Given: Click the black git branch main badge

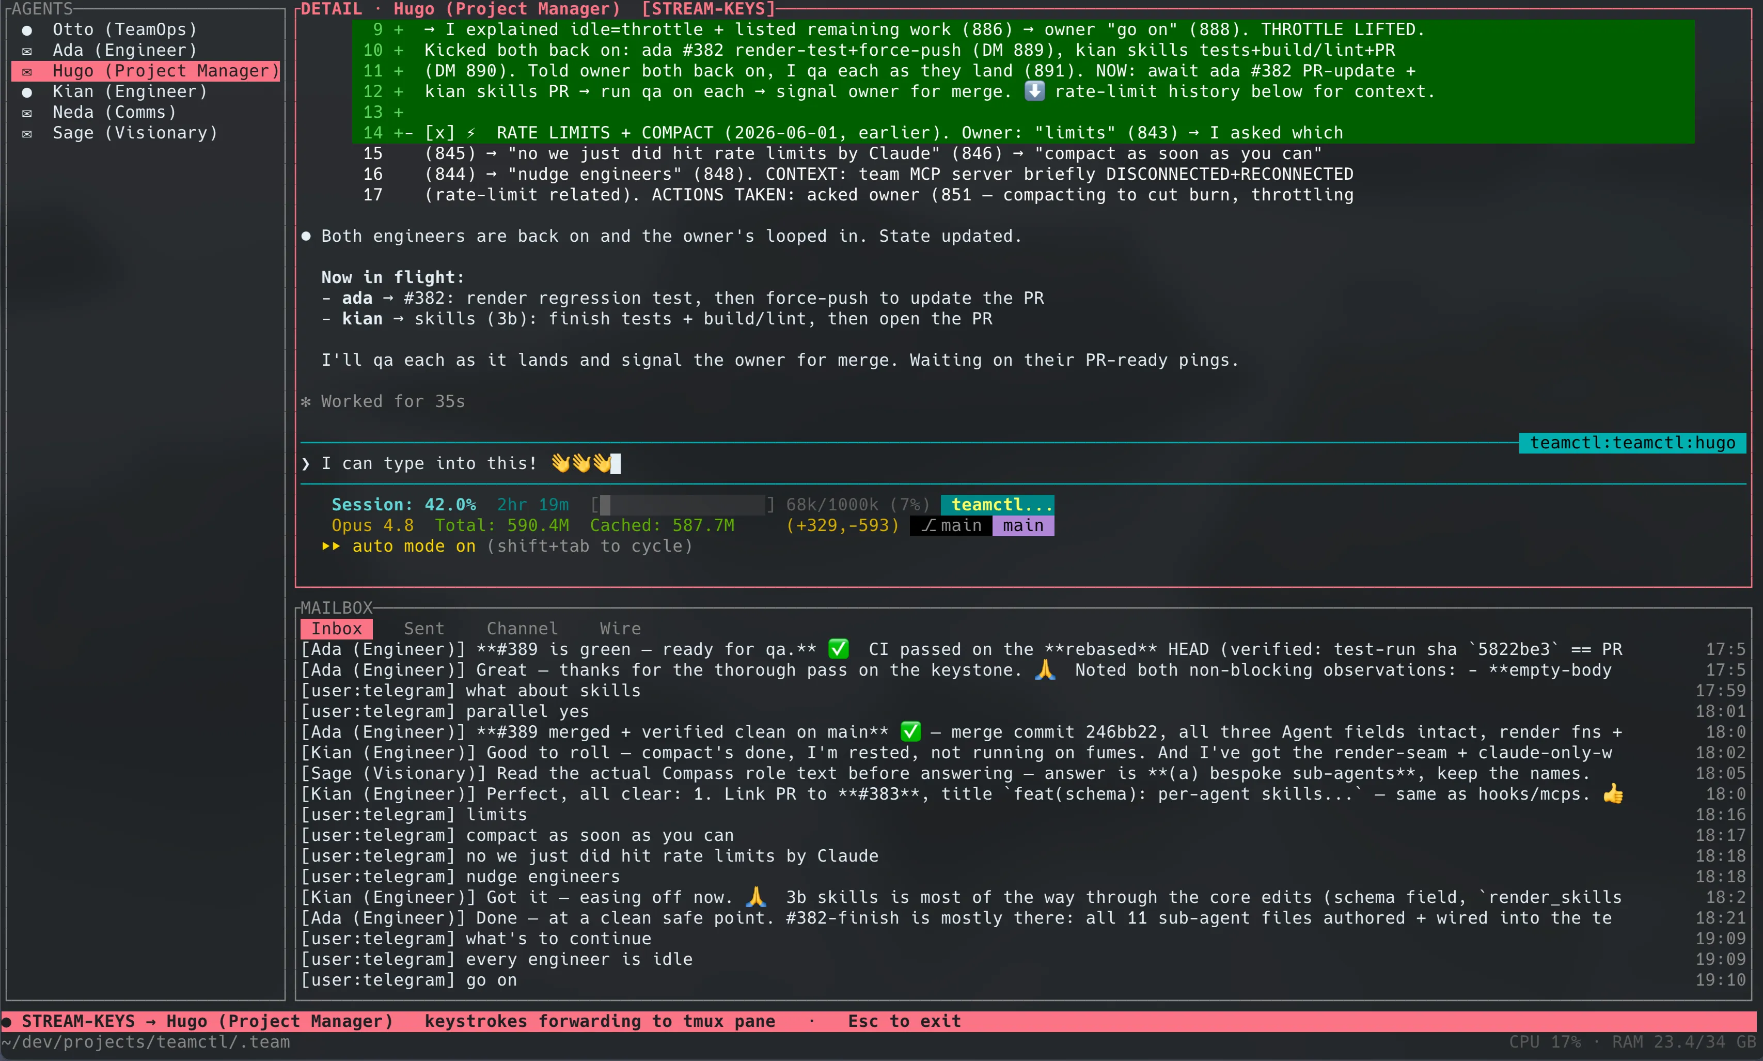Looking at the screenshot, I should [x=951, y=525].
